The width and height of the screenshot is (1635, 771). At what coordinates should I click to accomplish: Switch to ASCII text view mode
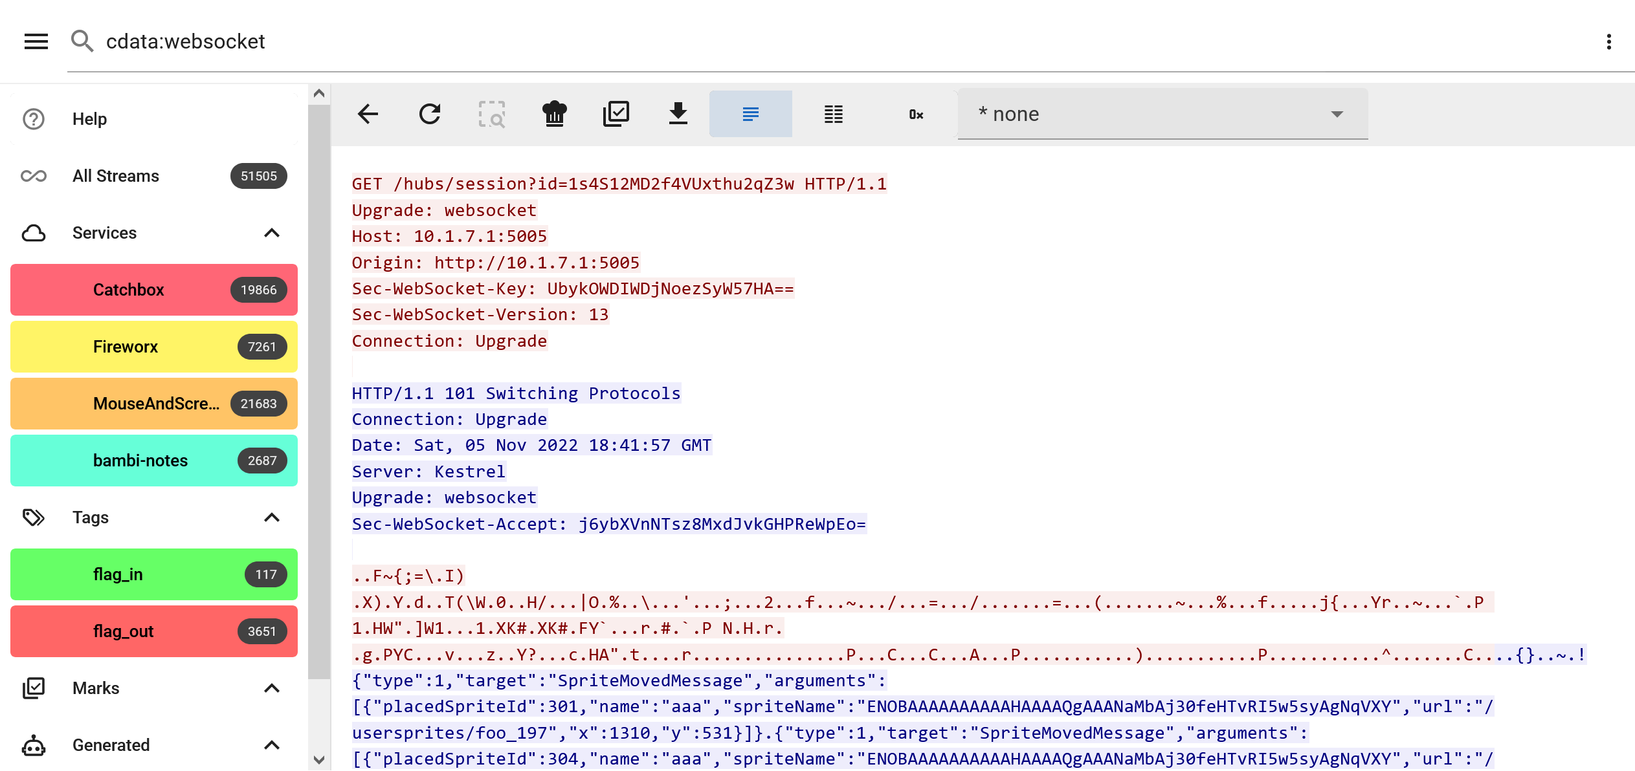pyautogui.click(x=750, y=114)
